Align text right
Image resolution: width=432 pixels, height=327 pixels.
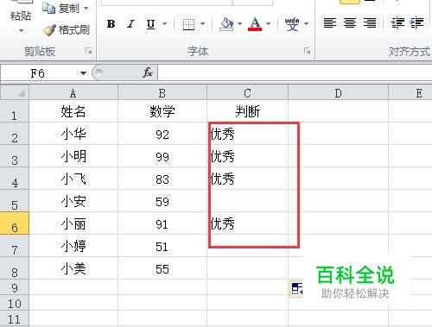pos(370,22)
